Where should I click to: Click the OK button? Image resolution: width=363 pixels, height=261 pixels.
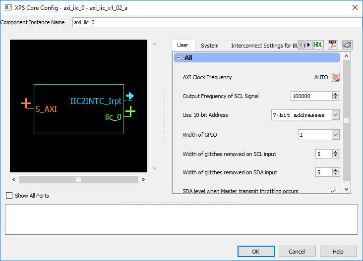pyautogui.click(x=256, y=251)
